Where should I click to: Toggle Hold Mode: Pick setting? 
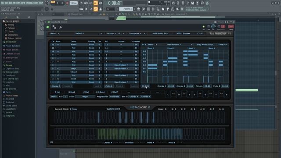pyautogui.click(x=160, y=33)
